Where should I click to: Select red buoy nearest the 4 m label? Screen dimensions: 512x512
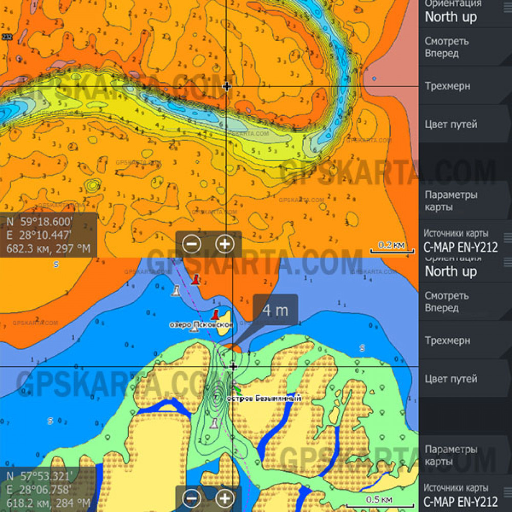[215, 315]
